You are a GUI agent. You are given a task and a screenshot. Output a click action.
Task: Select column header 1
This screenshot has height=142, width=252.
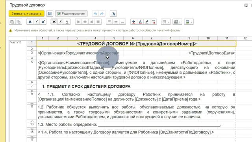[43, 38]
